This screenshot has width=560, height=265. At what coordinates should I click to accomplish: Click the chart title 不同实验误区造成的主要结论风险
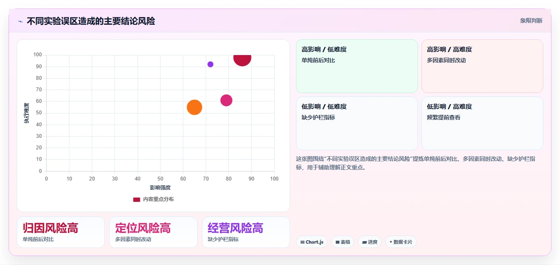(91, 21)
